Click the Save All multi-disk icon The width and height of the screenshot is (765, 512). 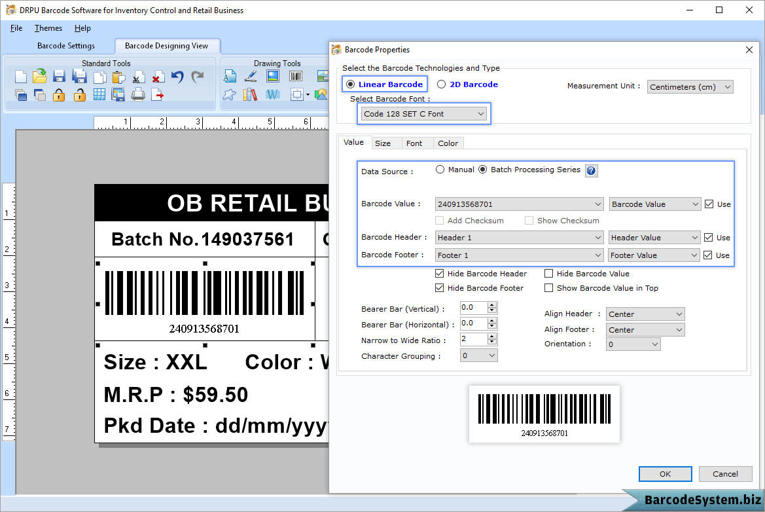pos(79,77)
